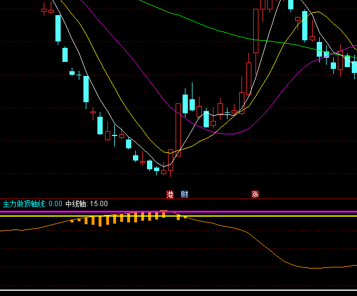This screenshot has width=357, height=296.
Task: Select the magenta horizontal line in indicator panel
Action: click(262, 212)
